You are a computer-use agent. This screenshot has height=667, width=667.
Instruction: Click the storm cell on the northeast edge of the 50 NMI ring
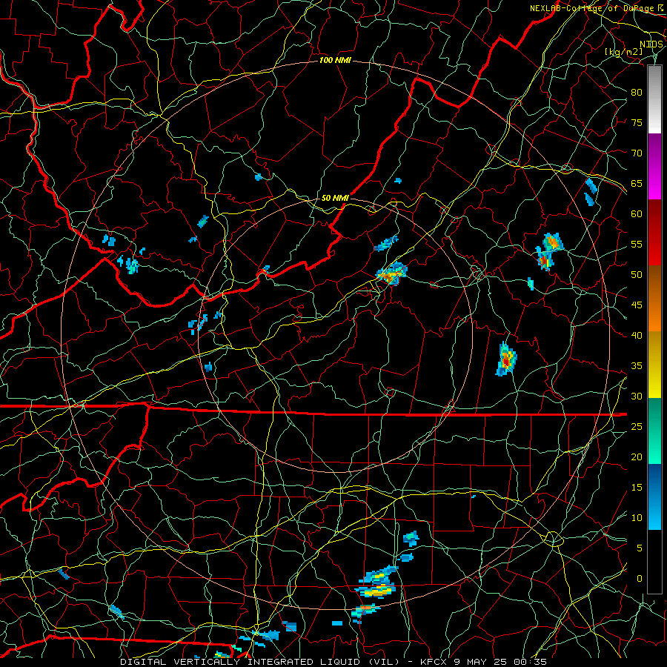point(392,274)
